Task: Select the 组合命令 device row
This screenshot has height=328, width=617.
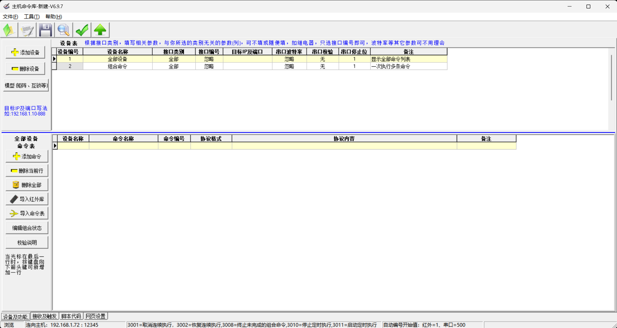Action: click(117, 66)
